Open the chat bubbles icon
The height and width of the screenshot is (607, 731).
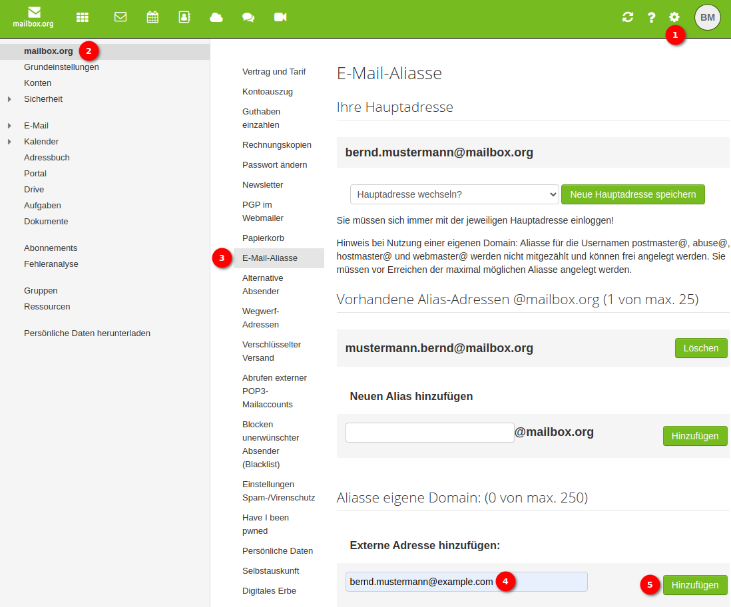tap(248, 17)
